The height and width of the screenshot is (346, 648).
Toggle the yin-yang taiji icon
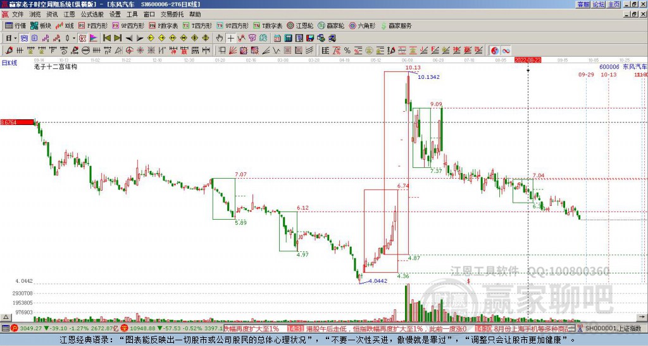pos(495,51)
